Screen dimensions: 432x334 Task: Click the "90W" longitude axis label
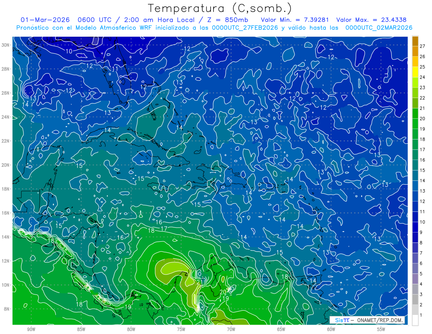[x=31, y=329]
